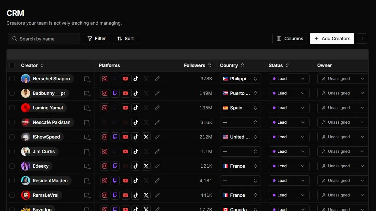Check the Herschel Shapiro row checkbox
Screen dimensions: 376x211
click(12, 79)
